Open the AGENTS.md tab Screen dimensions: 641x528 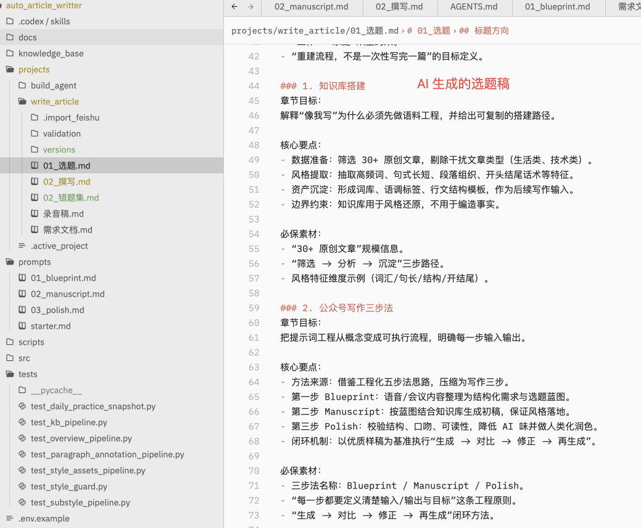point(474,7)
